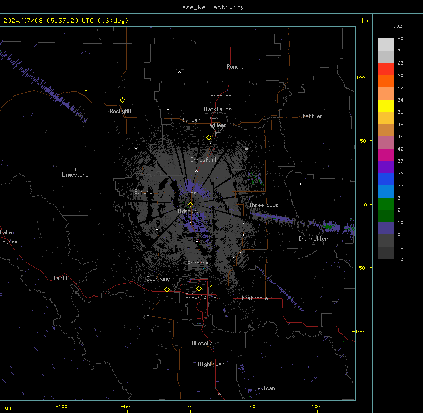Click the Sundre town label
Image resolution: width=423 pixels, height=413 pixels.
143,192
